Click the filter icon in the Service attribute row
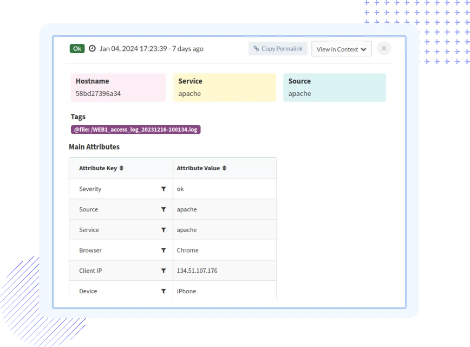The height and width of the screenshot is (347, 470). 164,230
